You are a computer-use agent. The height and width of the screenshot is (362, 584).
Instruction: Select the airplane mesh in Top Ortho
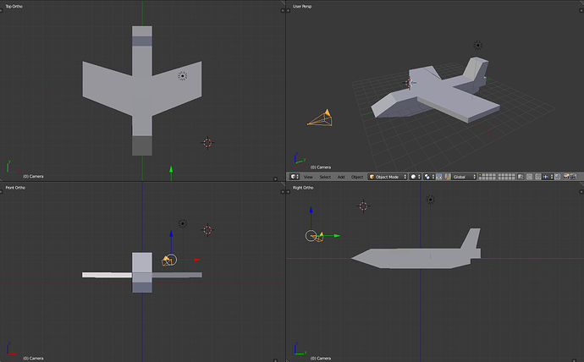point(142,90)
